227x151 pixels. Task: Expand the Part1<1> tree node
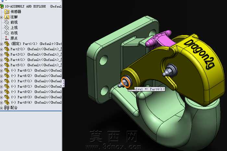(x=1, y=44)
